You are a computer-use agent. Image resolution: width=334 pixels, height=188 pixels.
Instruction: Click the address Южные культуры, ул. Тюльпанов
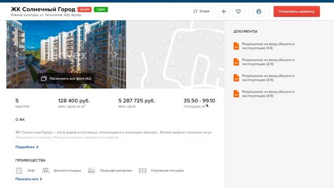(46, 15)
